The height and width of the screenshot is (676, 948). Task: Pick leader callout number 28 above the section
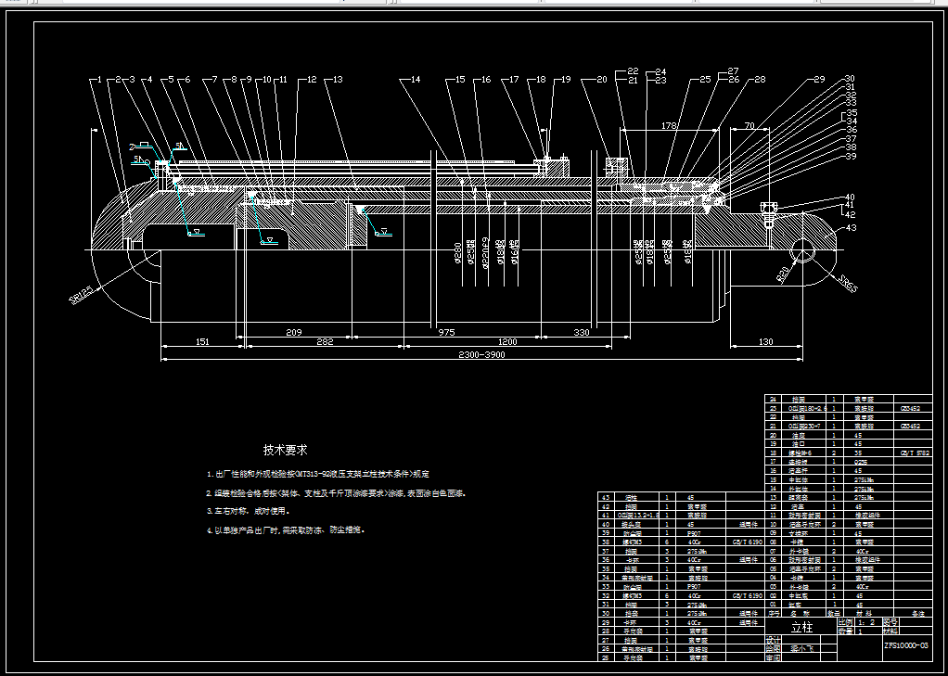click(760, 79)
